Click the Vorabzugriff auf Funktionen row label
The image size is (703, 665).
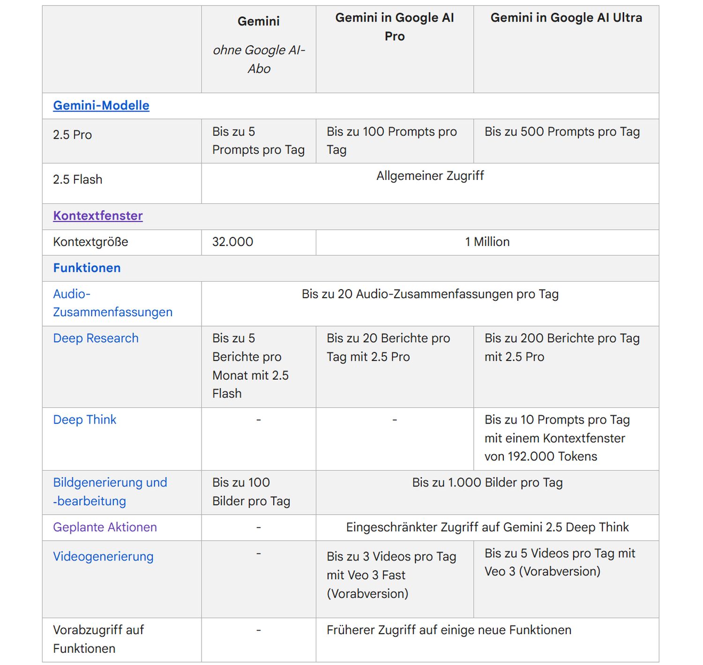(98, 639)
